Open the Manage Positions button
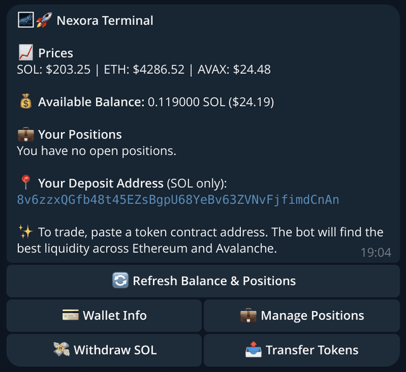The image size is (406, 372). click(301, 316)
